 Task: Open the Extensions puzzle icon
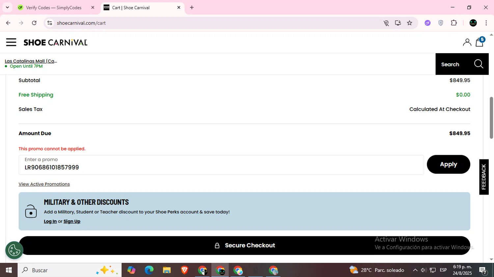click(454, 23)
